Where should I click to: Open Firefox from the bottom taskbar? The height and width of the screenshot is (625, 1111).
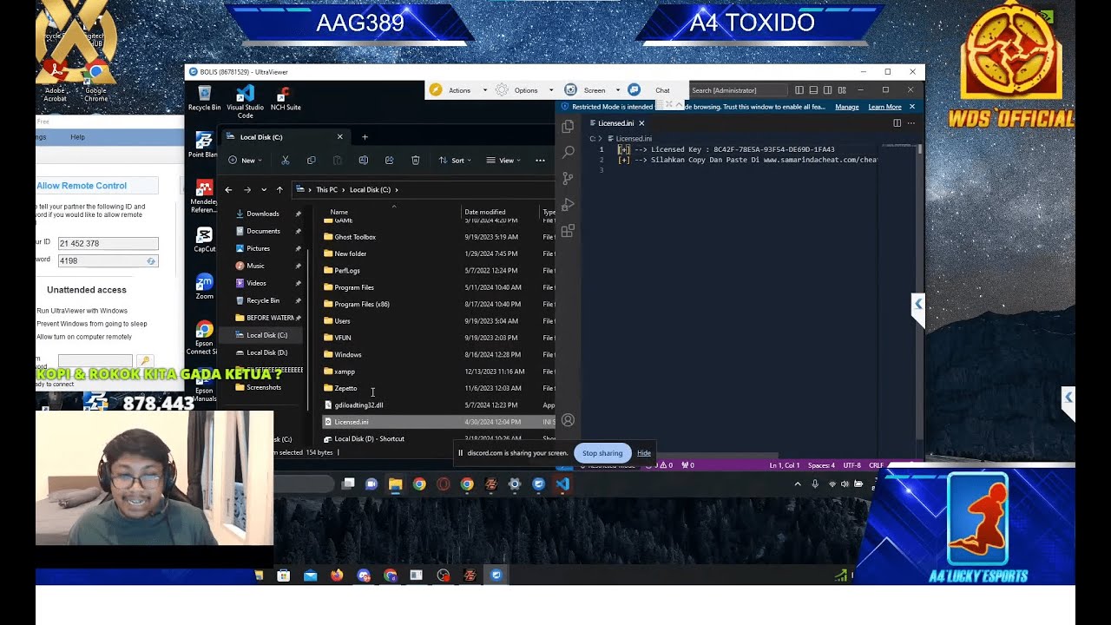[337, 575]
